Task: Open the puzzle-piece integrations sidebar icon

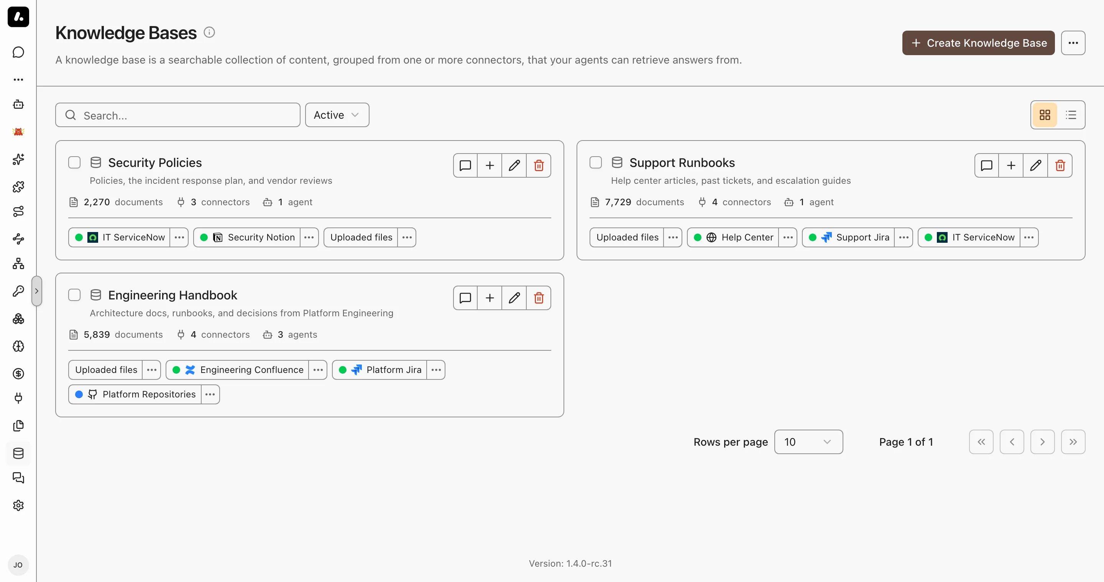Action: [18, 186]
